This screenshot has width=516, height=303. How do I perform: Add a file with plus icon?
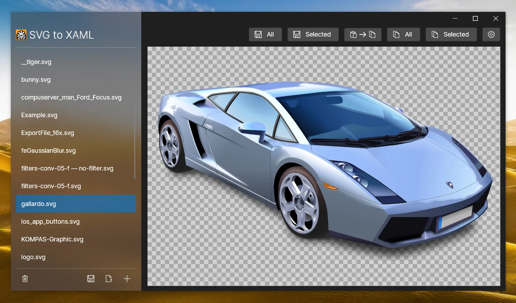click(x=127, y=279)
